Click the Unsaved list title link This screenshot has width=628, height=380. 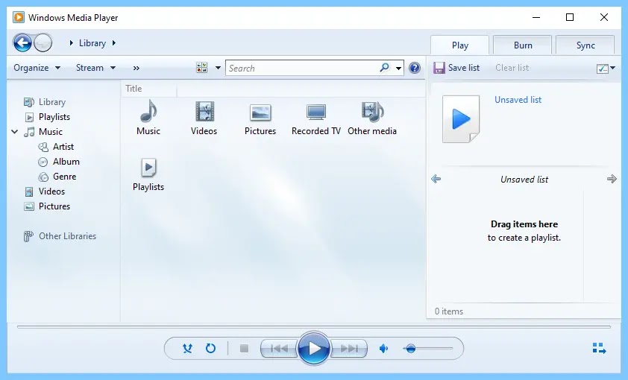pyautogui.click(x=518, y=100)
